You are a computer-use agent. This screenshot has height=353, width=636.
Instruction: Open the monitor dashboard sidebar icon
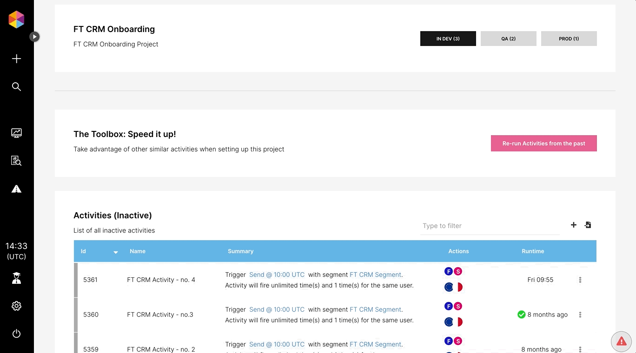click(16, 133)
